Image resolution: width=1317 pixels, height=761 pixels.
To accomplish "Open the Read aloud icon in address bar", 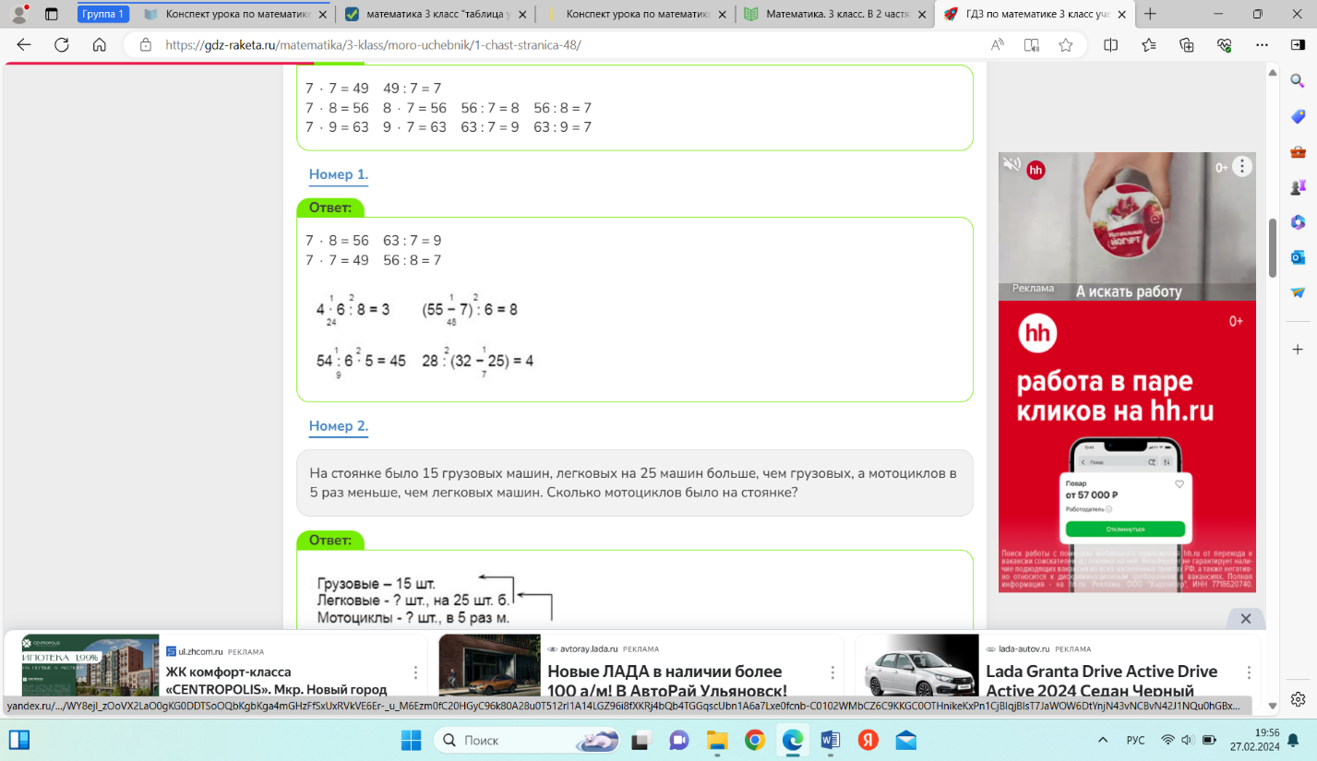I will (998, 45).
